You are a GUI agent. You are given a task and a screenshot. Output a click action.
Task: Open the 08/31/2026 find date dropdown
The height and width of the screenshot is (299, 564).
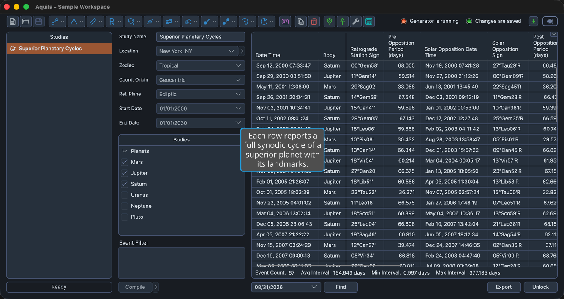286,287
